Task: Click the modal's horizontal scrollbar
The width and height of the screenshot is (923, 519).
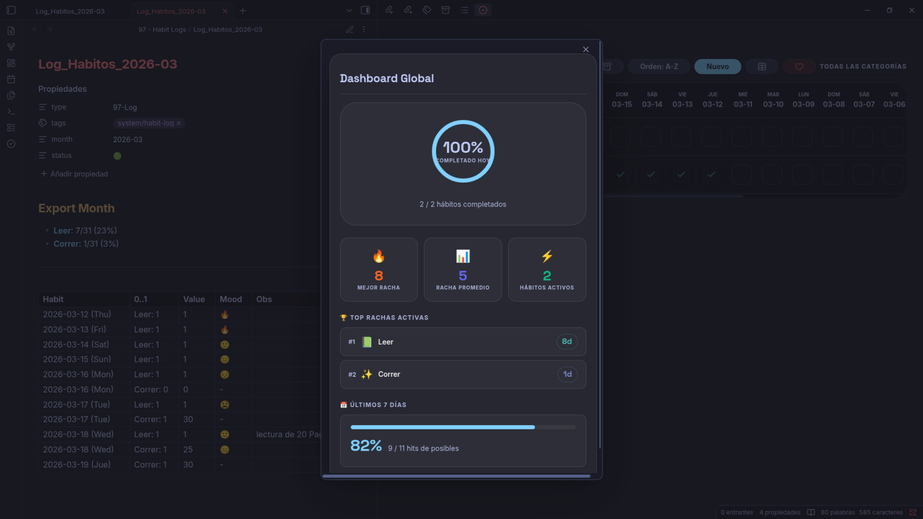Action: [x=456, y=476]
